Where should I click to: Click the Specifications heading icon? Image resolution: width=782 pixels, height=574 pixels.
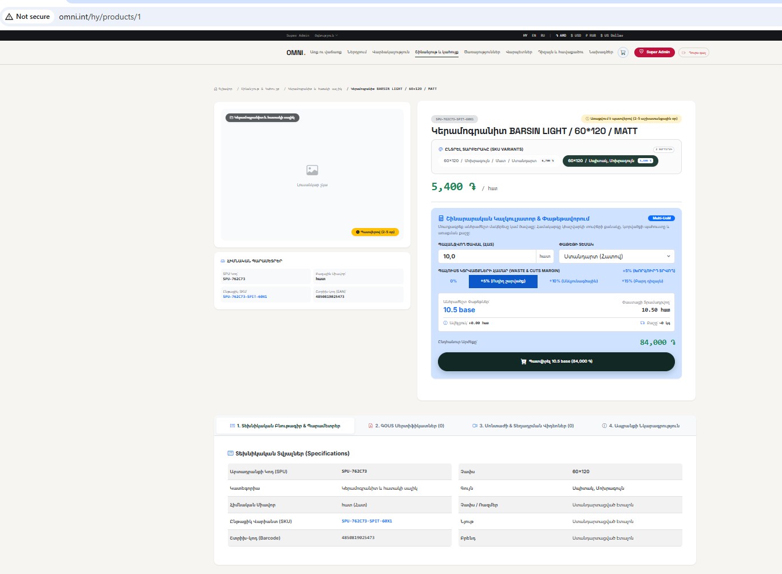coord(231,453)
